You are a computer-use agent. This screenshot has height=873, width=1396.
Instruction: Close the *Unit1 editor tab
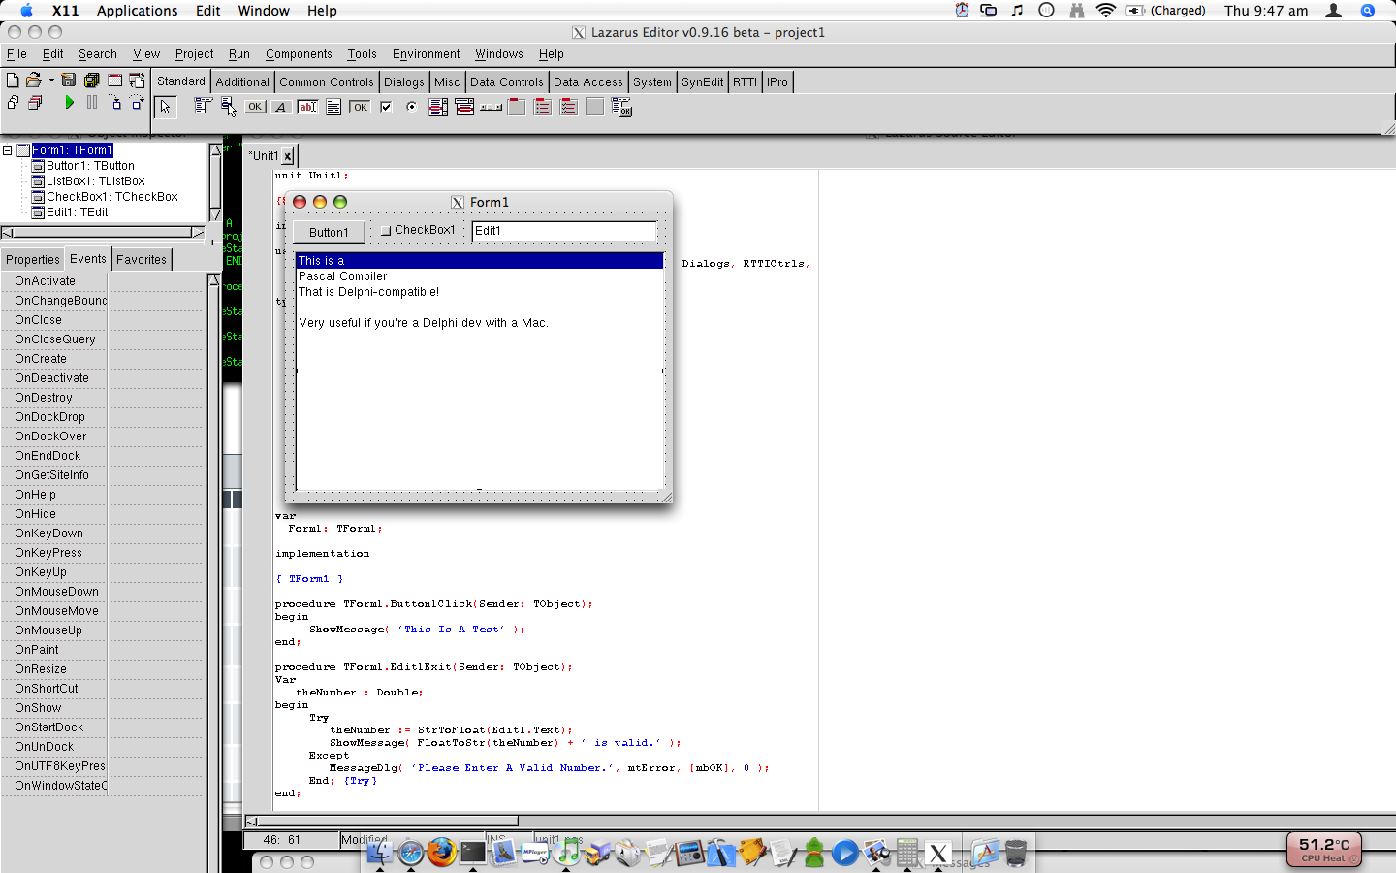(x=288, y=156)
